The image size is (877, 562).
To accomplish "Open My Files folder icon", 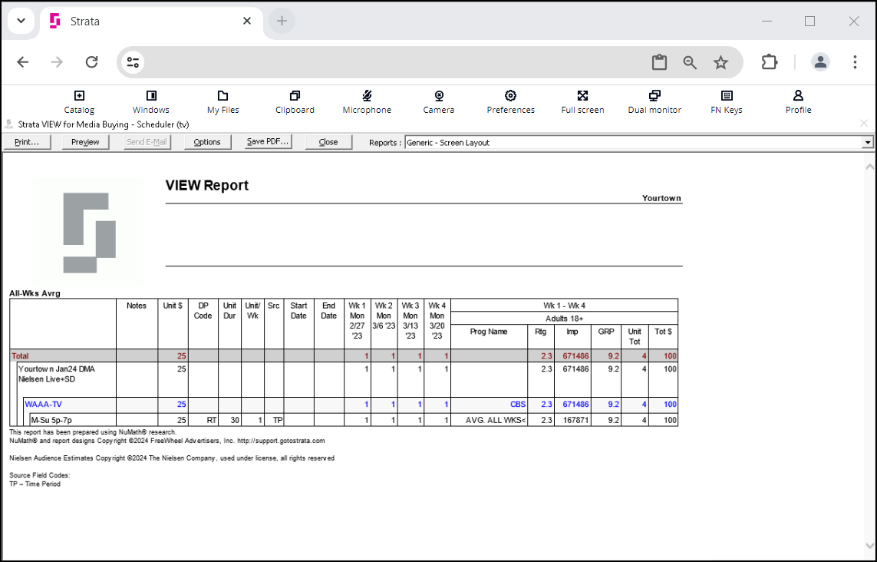I will click(x=223, y=96).
